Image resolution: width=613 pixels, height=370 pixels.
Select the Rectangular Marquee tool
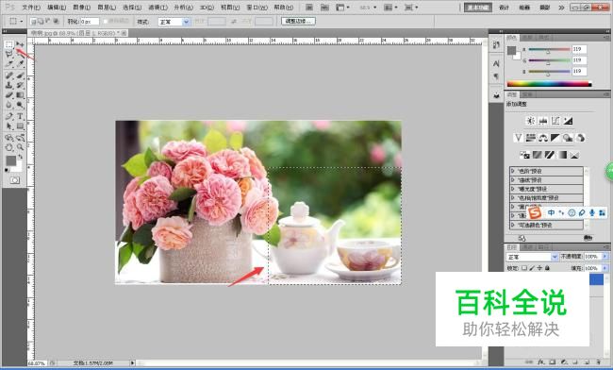point(8,44)
